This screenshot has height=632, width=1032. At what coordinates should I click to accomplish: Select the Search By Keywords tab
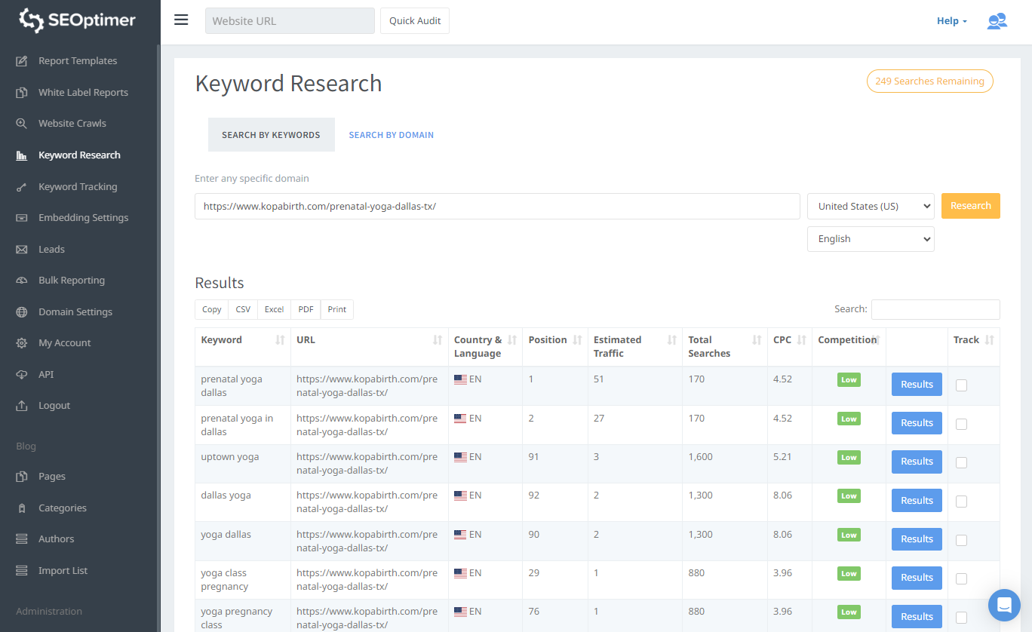coord(271,135)
